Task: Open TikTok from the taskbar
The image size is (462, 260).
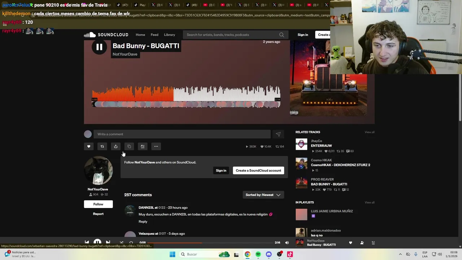Action: pyautogui.click(x=290, y=254)
